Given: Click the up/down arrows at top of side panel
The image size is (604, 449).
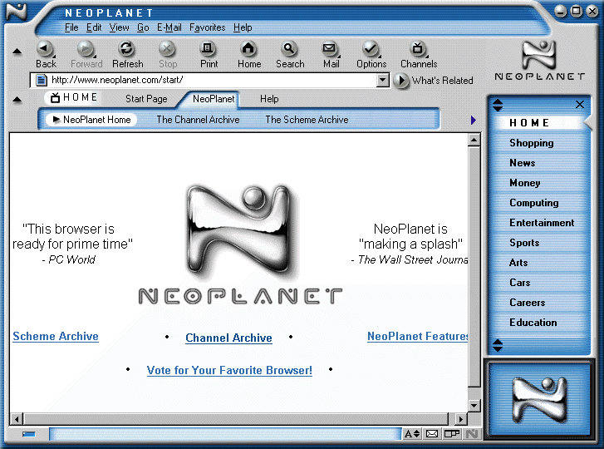Looking at the screenshot, I should click(498, 105).
